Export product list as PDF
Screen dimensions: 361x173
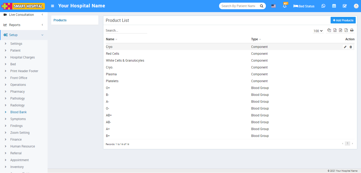[x=346, y=30]
